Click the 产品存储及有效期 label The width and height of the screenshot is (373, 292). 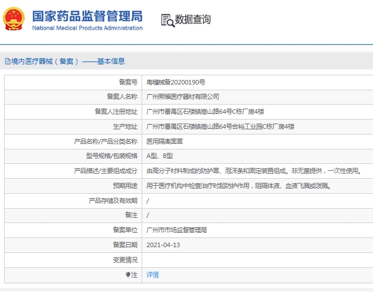113,201
